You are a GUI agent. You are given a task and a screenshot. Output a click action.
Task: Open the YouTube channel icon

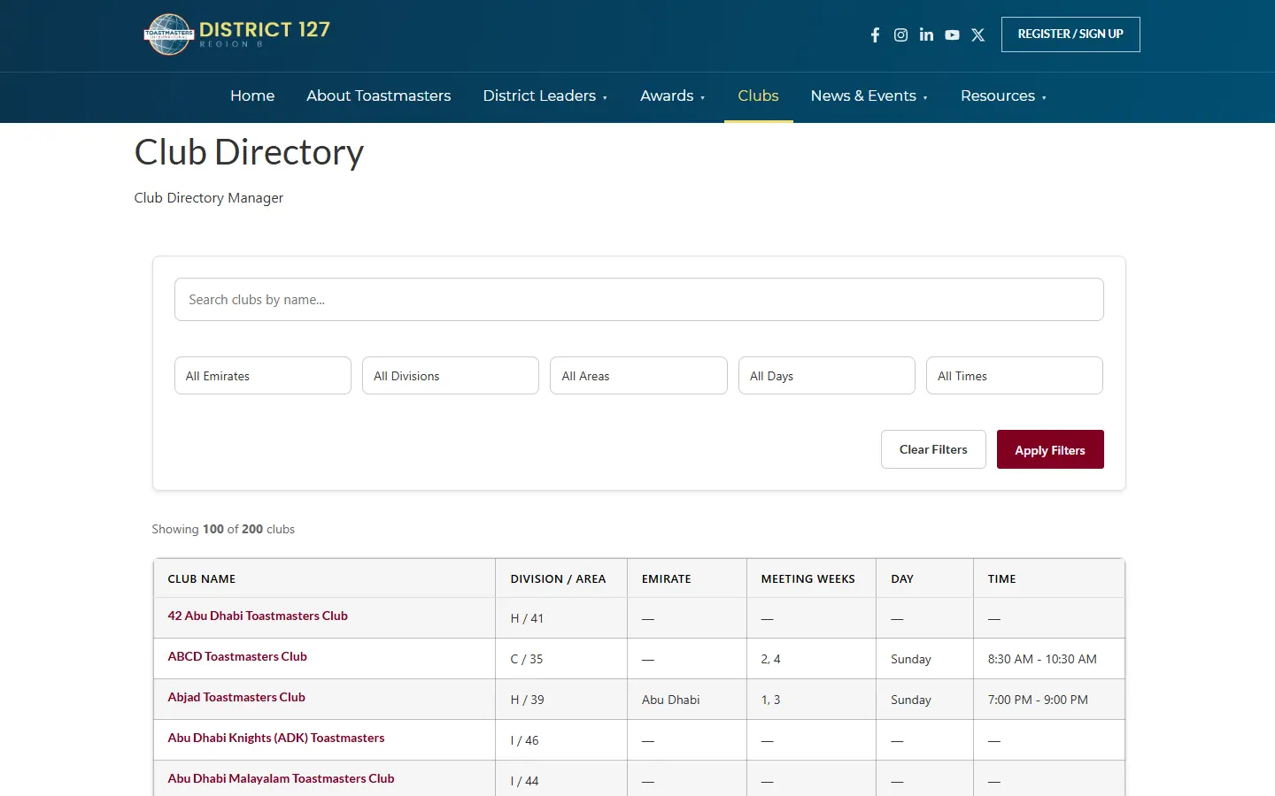coord(952,35)
